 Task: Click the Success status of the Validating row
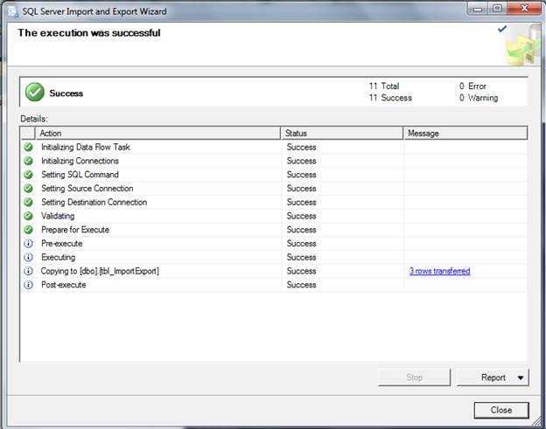302,216
